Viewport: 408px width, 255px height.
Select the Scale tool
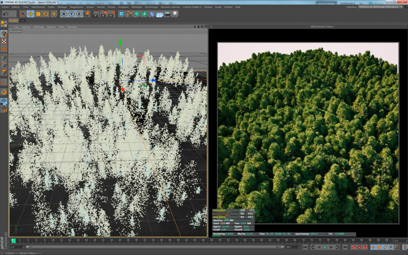(x=38, y=14)
